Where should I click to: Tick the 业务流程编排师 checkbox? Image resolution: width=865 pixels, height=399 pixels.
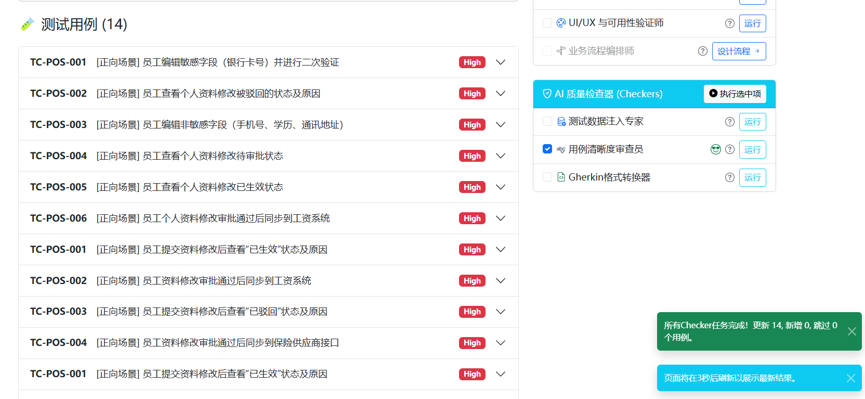[x=547, y=51]
